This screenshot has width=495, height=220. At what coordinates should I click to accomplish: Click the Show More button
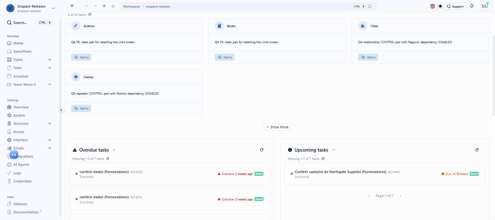click(x=277, y=127)
